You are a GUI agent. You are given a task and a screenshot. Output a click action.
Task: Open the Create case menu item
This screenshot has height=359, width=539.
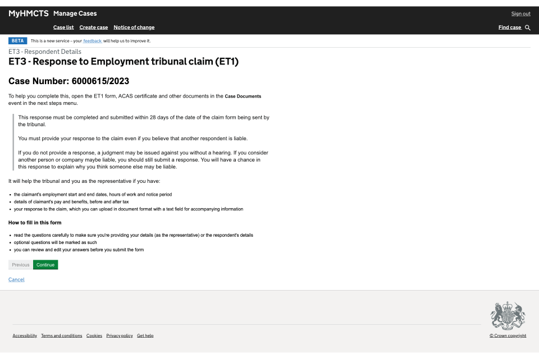point(94,27)
